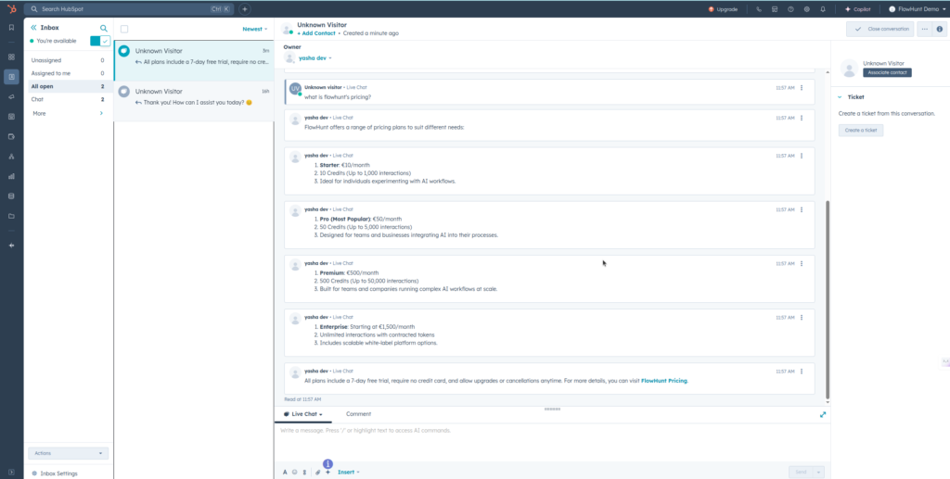Screen dimensions: 950x479
Task: Click the Associate contact button
Action: pyautogui.click(x=887, y=72)
